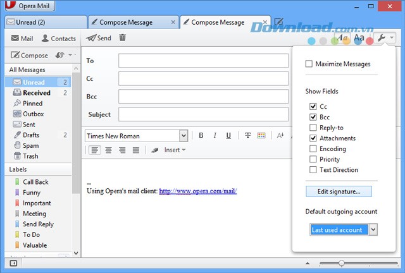Screen dimensions: 405x273
Task: Click the sidebar scroll down arrow
Action: pos(76,253)
